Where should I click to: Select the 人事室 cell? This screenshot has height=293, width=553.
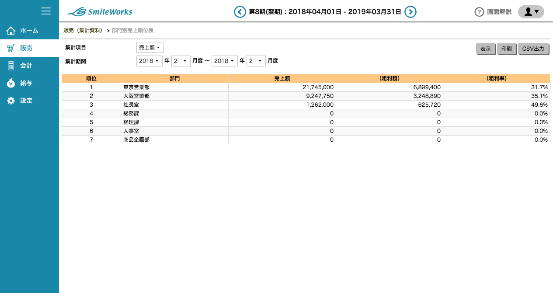click(174, 131)
